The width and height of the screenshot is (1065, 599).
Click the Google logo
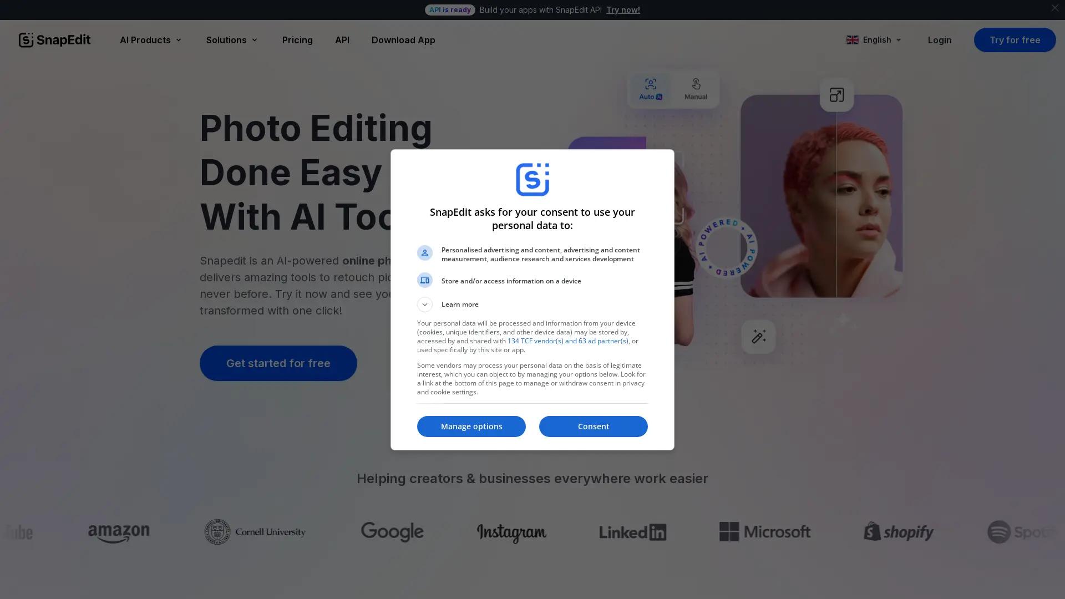[x=392, y=531]
